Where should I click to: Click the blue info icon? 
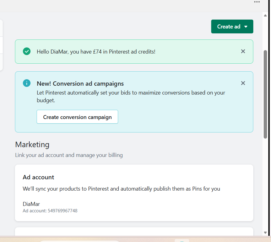(27, 83)
